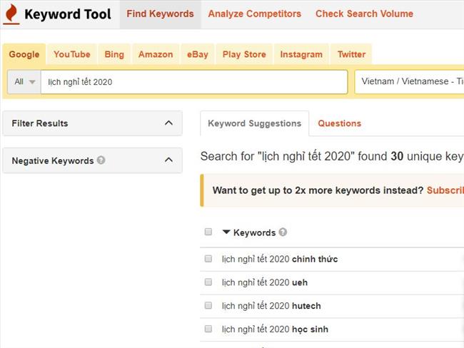
Task: Open Analyze Competitors in top navigation
Action: [255, 14]
